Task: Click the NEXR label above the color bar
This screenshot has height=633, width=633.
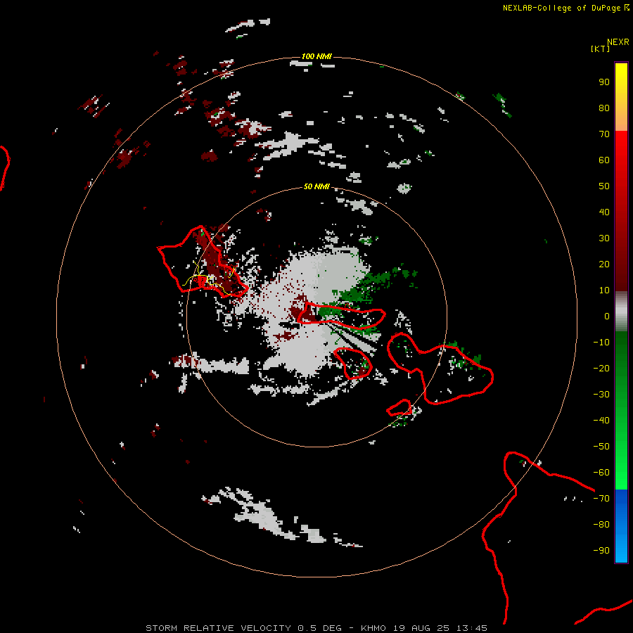Action: pyautogui.click(x=618, y=42)
